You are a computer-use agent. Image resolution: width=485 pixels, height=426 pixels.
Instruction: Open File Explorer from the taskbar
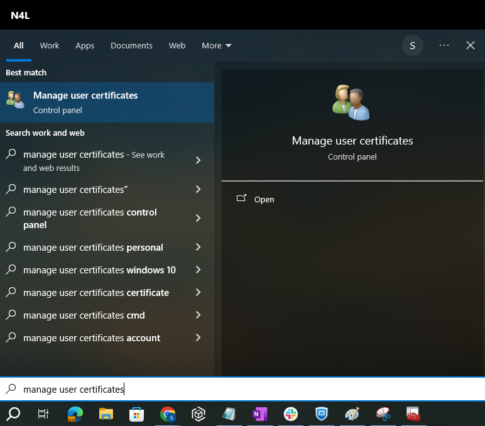coord(106,413)
